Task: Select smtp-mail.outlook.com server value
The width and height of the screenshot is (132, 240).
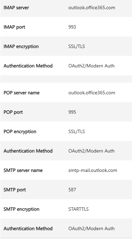Action: [x=92, y=170]
